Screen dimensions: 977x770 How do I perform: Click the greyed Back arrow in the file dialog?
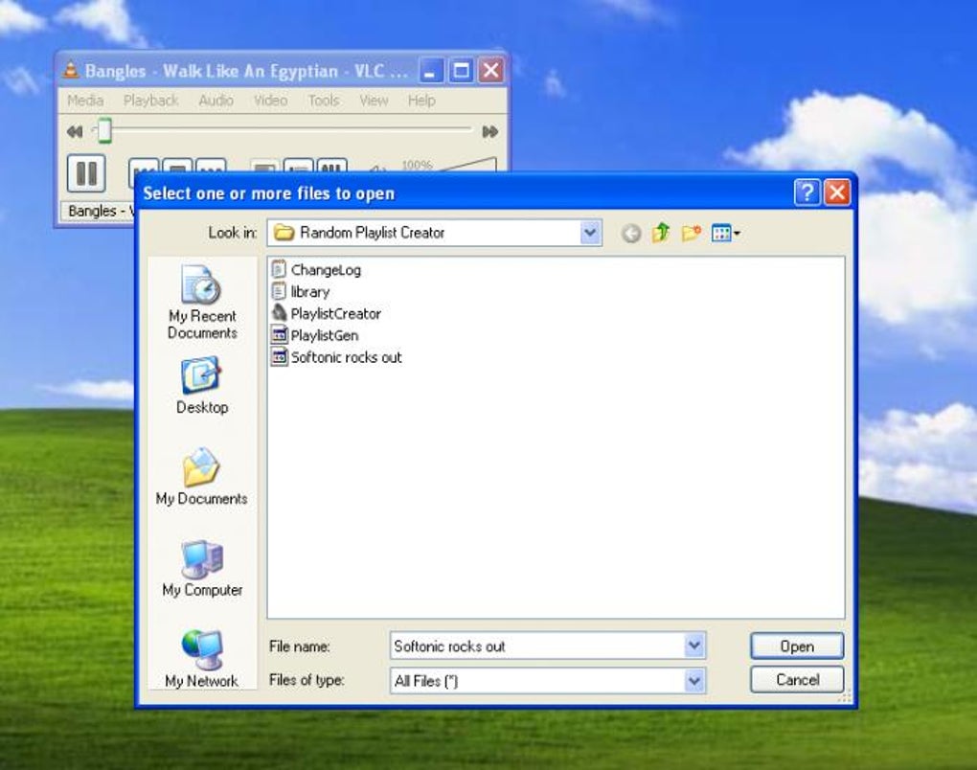click(631, 234)
